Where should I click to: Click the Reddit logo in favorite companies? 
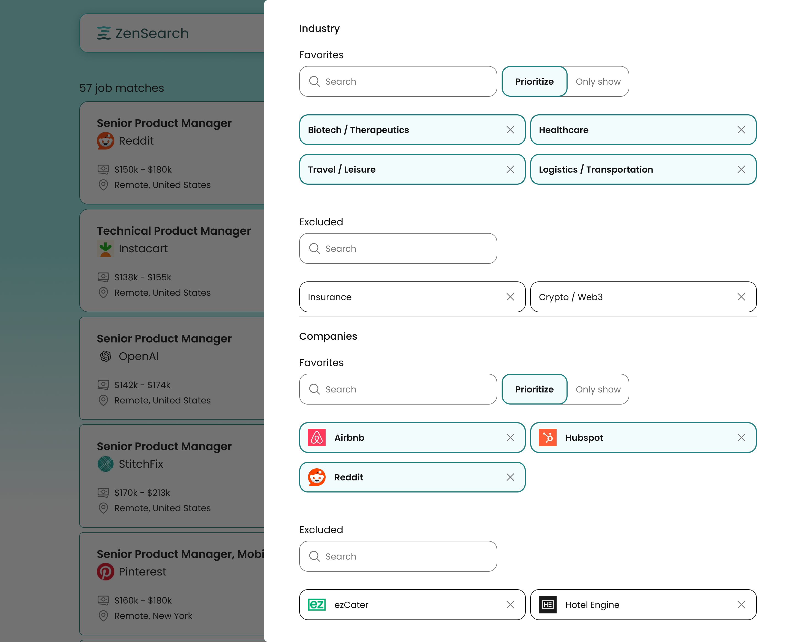pyautogui.click(x=317, y=477)
